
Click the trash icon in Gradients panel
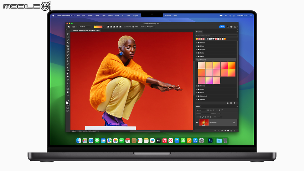point(235,103)
